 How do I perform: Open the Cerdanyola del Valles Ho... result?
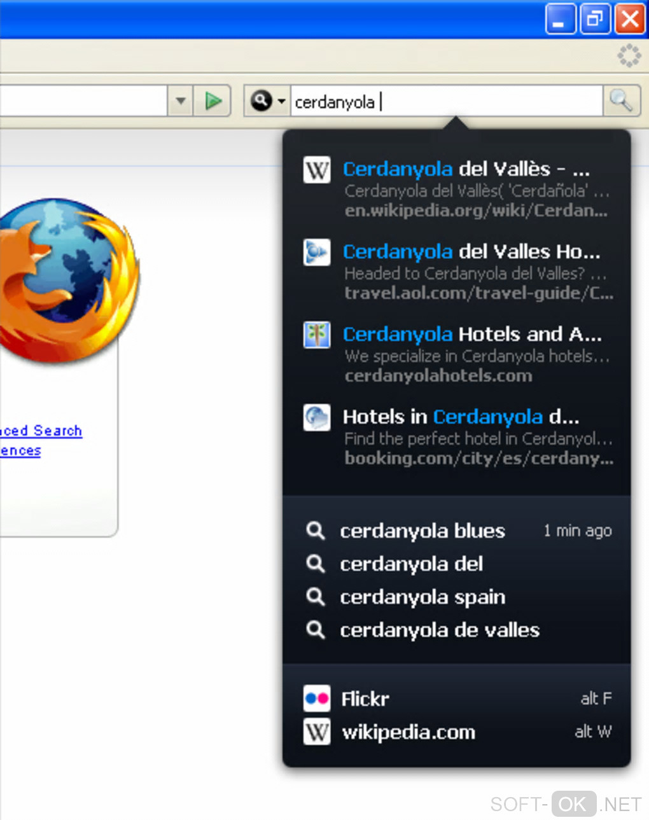[471, 252]
